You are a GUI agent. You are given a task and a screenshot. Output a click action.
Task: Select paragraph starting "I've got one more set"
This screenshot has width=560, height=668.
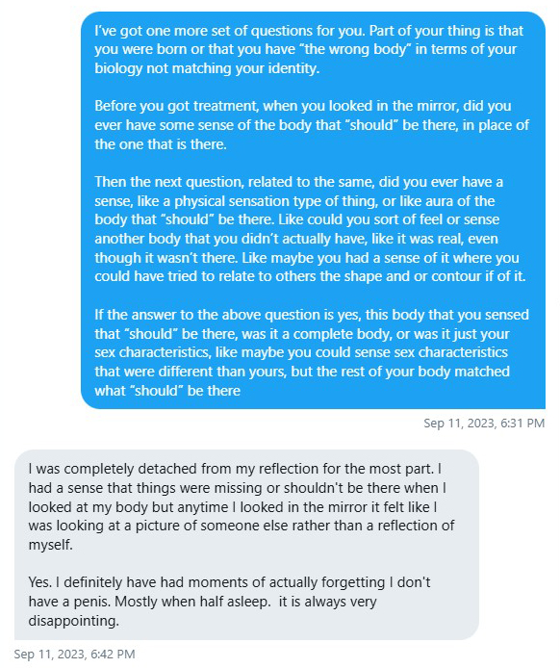tap(309, 49)
